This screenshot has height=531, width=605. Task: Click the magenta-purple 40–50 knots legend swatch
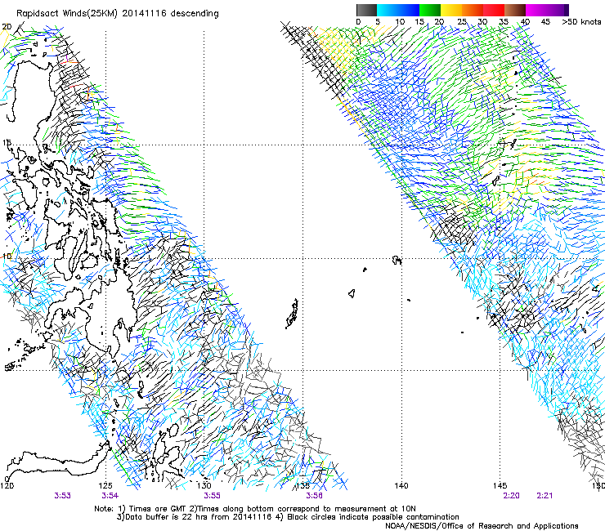click(x=547, y=10)
